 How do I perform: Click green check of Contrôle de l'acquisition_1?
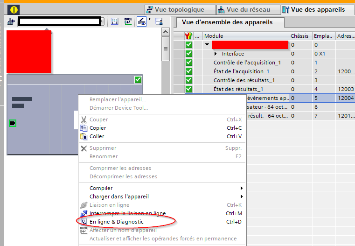point(189,63)
